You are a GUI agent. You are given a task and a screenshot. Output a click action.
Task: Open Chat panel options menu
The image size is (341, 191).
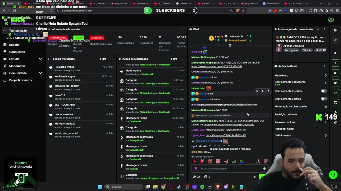[x=268, y=29]
